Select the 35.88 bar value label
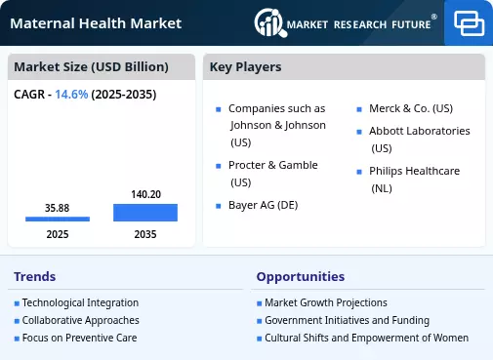493x360 pixels. click(57, 208)
